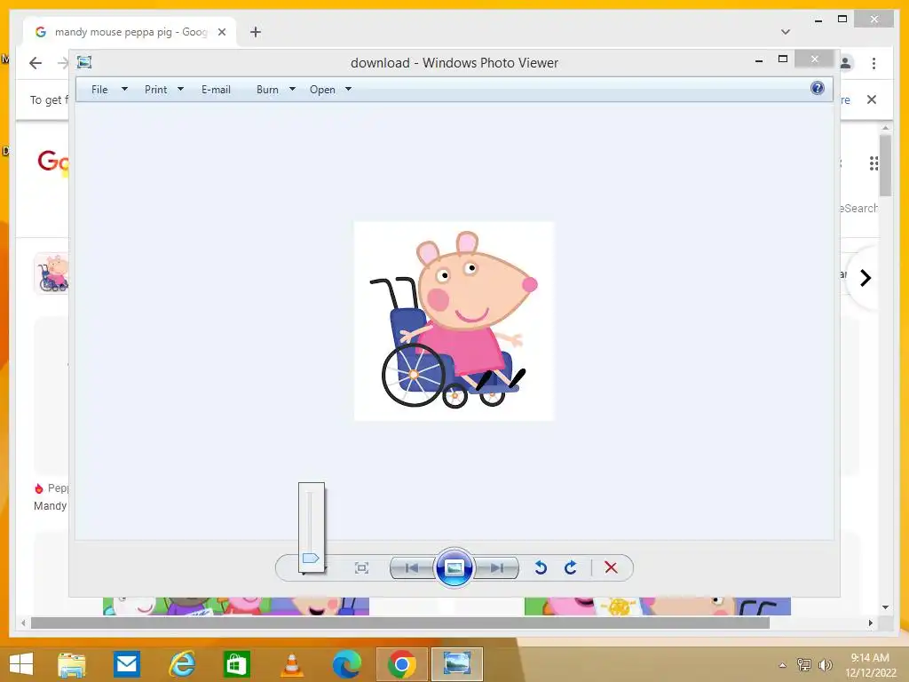This screenshot has width=909, height=682.
Task: Dismiss the Chrome info bar
Action: pyautogui.click(x=872, y=99)
